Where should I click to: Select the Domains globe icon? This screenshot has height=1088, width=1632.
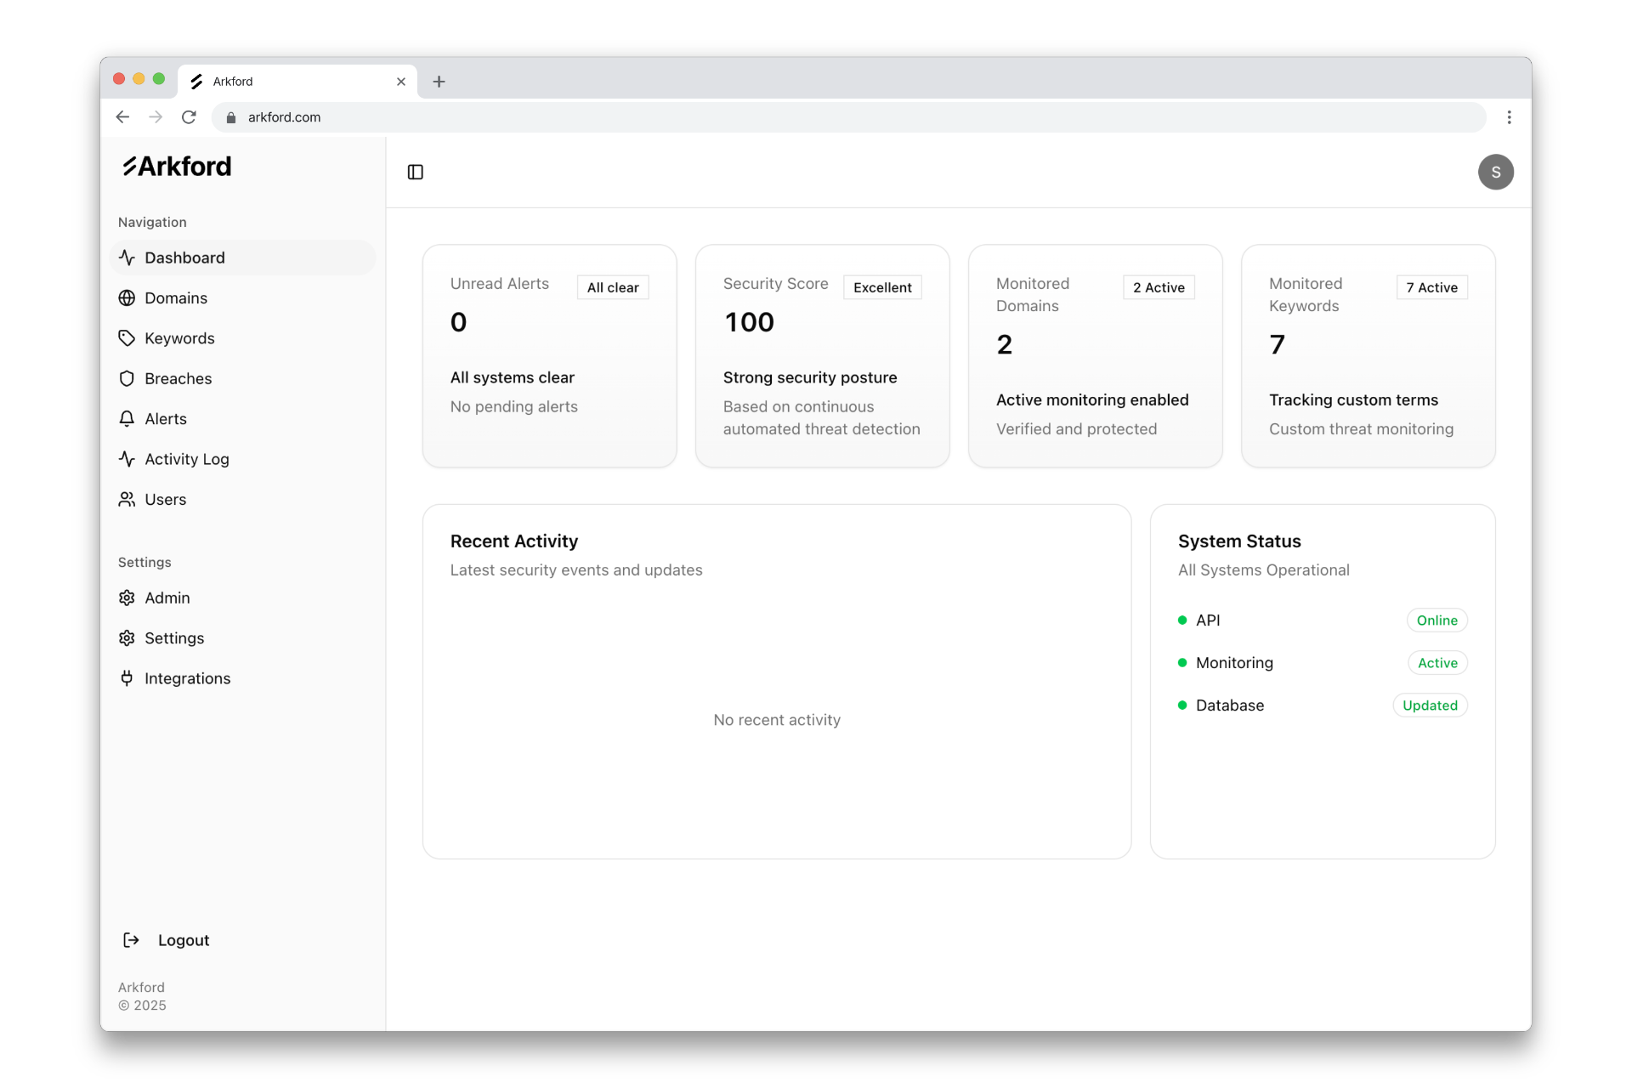(127, 297)
